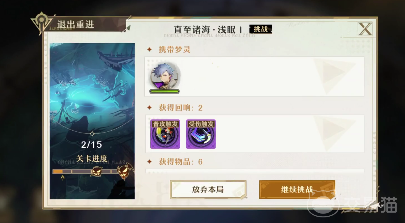Click the arrow marker under progress bar

pos(62,178)
